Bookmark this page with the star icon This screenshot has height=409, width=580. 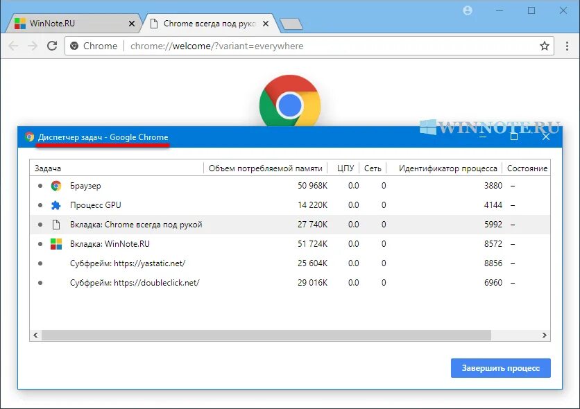pos(544,46)
